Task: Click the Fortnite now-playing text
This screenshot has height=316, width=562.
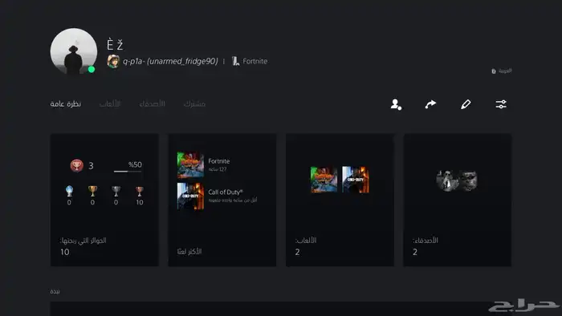Action: click(255, 61)
